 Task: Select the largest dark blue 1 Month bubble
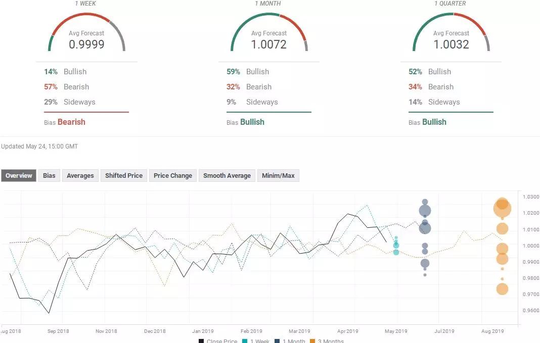click(x=425, y=211)
